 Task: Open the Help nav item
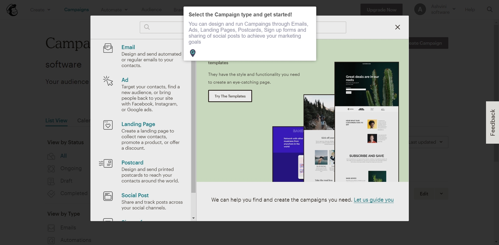point(470,10)
